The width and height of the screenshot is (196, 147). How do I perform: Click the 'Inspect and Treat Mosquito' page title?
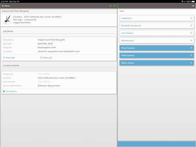[x=15, y=11]
